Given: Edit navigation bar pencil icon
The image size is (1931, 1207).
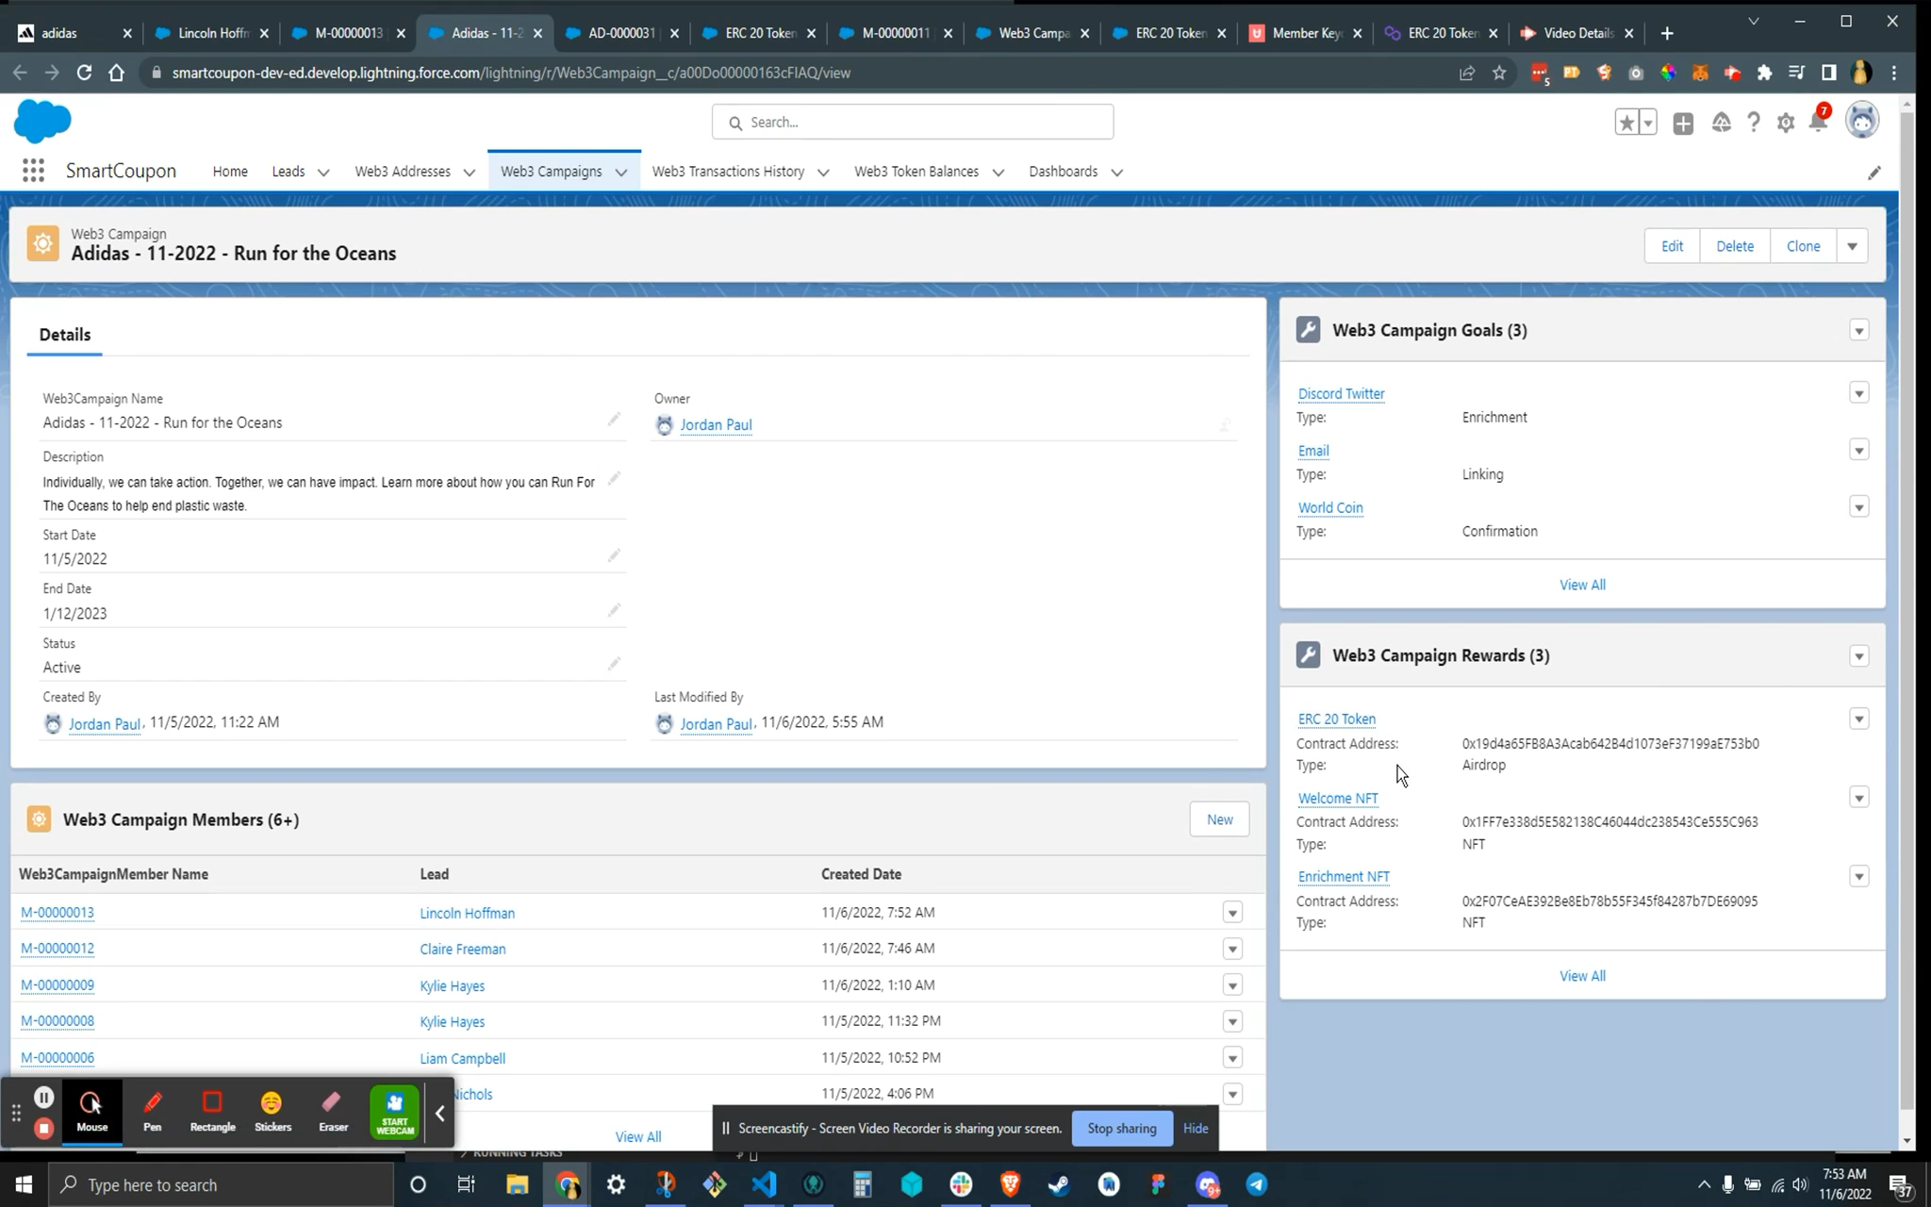Looking at the screenshot, I should coord(1874,173).
